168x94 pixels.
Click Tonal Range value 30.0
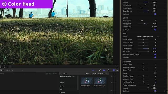(155, 8)
